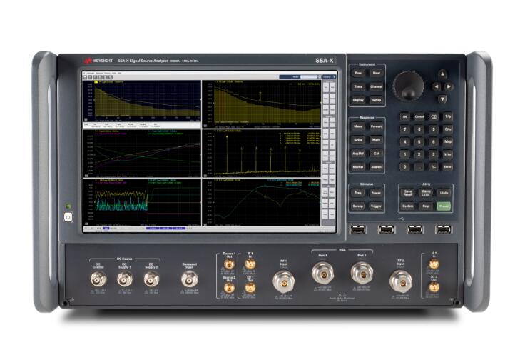Push the left arrow navigation key

pyautogui.click(x=437, y=86)
